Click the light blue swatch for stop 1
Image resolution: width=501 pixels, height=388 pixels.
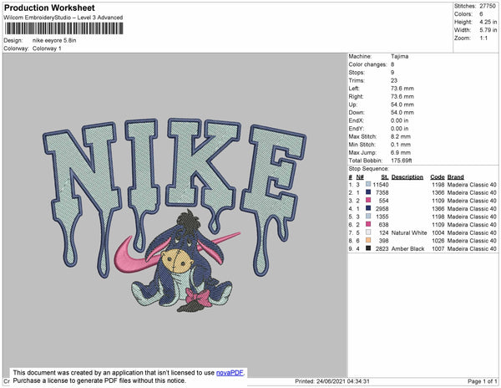368,184
